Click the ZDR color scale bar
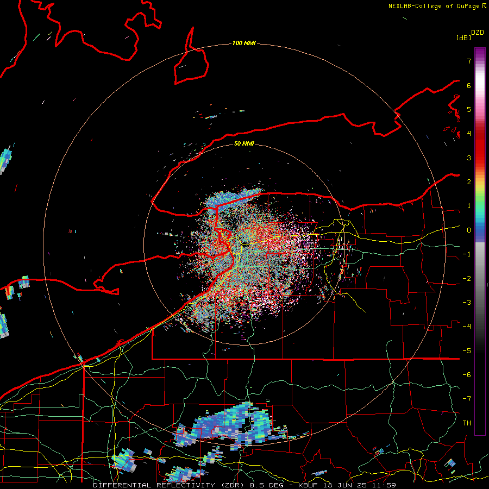489x489 pixels. click(480, 241)
